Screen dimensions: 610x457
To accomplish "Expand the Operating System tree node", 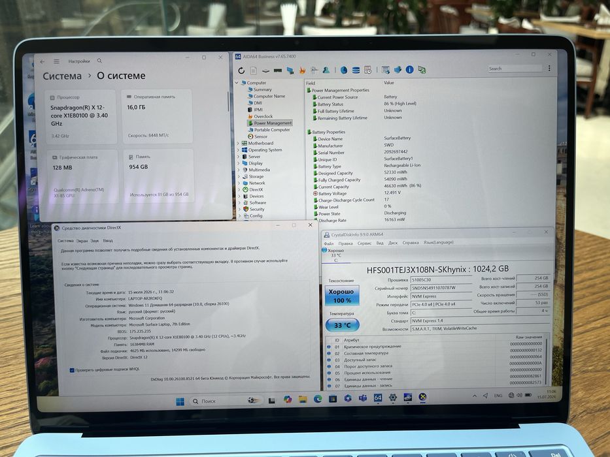I will (238, 150).
